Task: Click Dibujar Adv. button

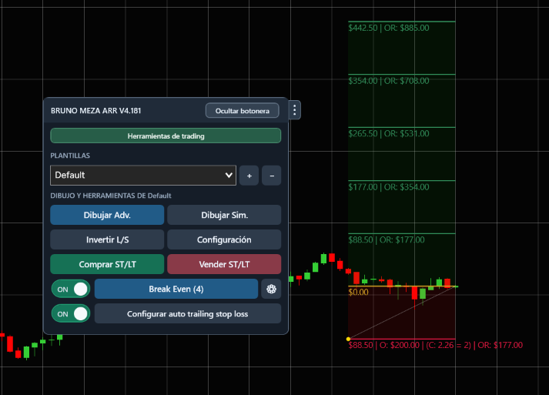Action: point(107,215)
